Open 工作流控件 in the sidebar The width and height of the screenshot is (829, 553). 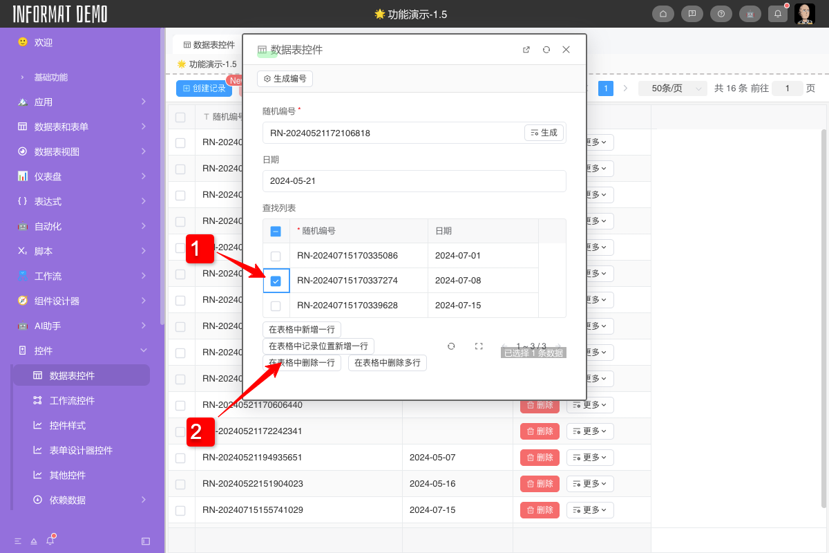pyautogui.click(x=72, y=401)
